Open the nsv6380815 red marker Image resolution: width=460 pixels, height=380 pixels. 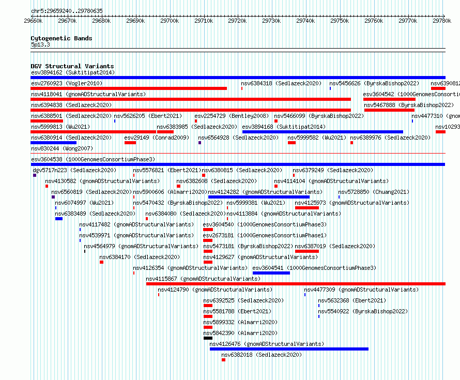coord(204,175)
